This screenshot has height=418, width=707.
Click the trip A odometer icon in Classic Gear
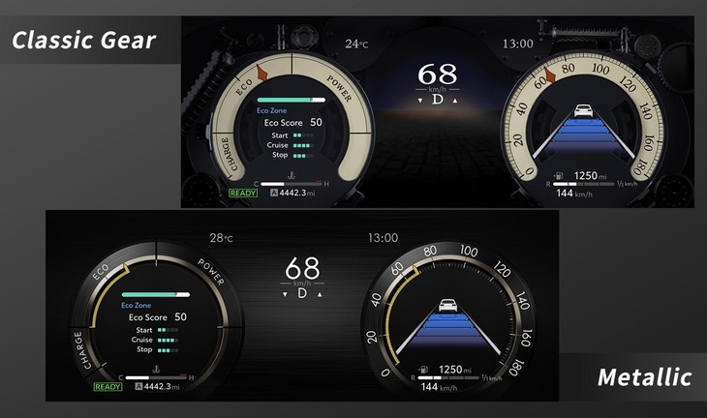click(x=274, y=194)
